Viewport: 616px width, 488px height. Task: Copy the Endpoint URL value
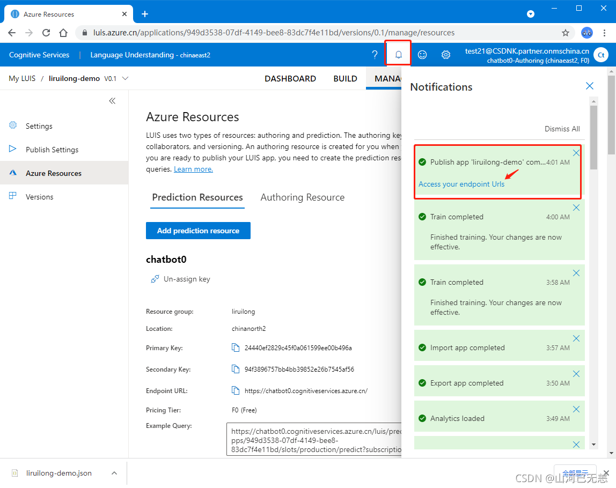click(236, 390)
